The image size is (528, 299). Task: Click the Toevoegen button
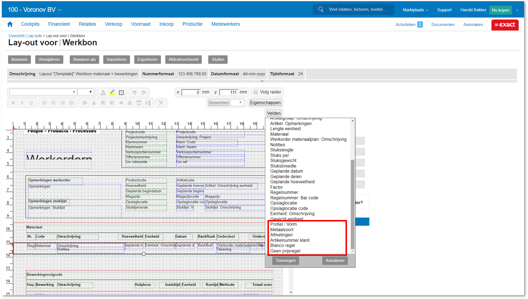coord(285,261)
